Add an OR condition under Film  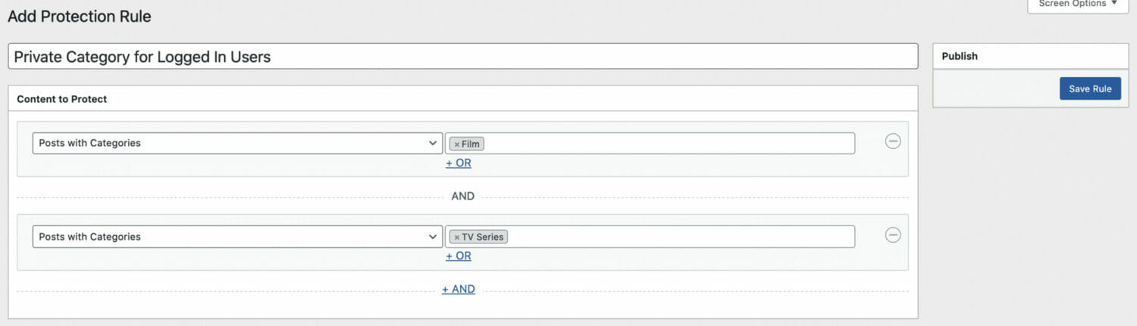[459, 163]
